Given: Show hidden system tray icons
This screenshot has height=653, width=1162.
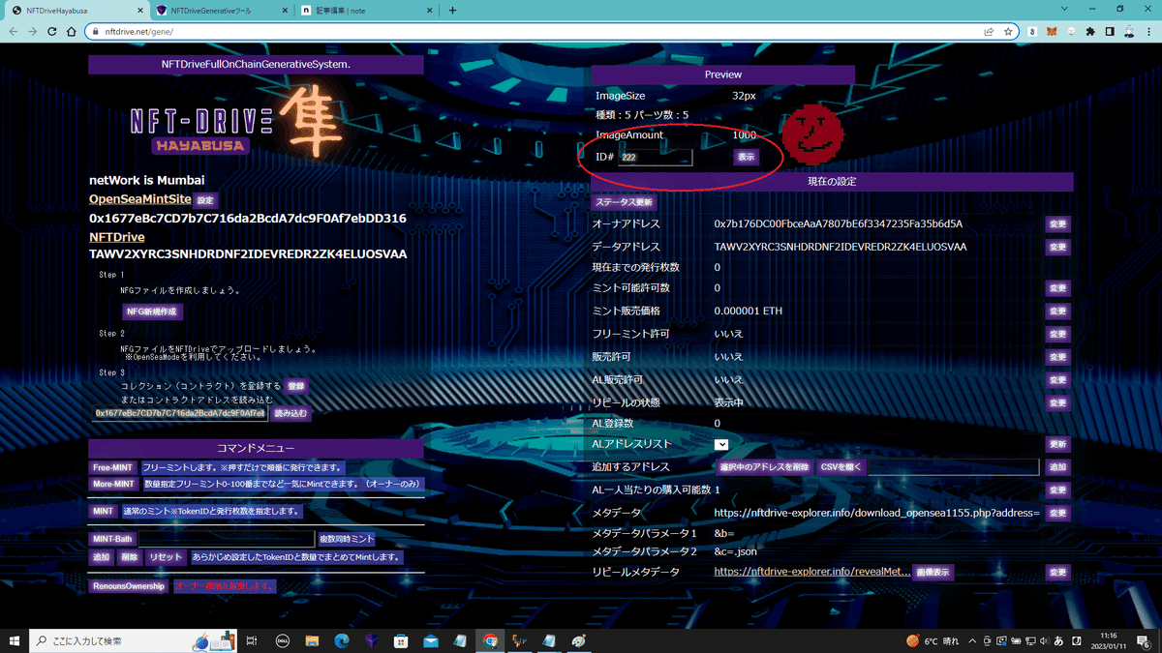Looking at the screenshot, I should pyautogui.click(x=971, y=640).
